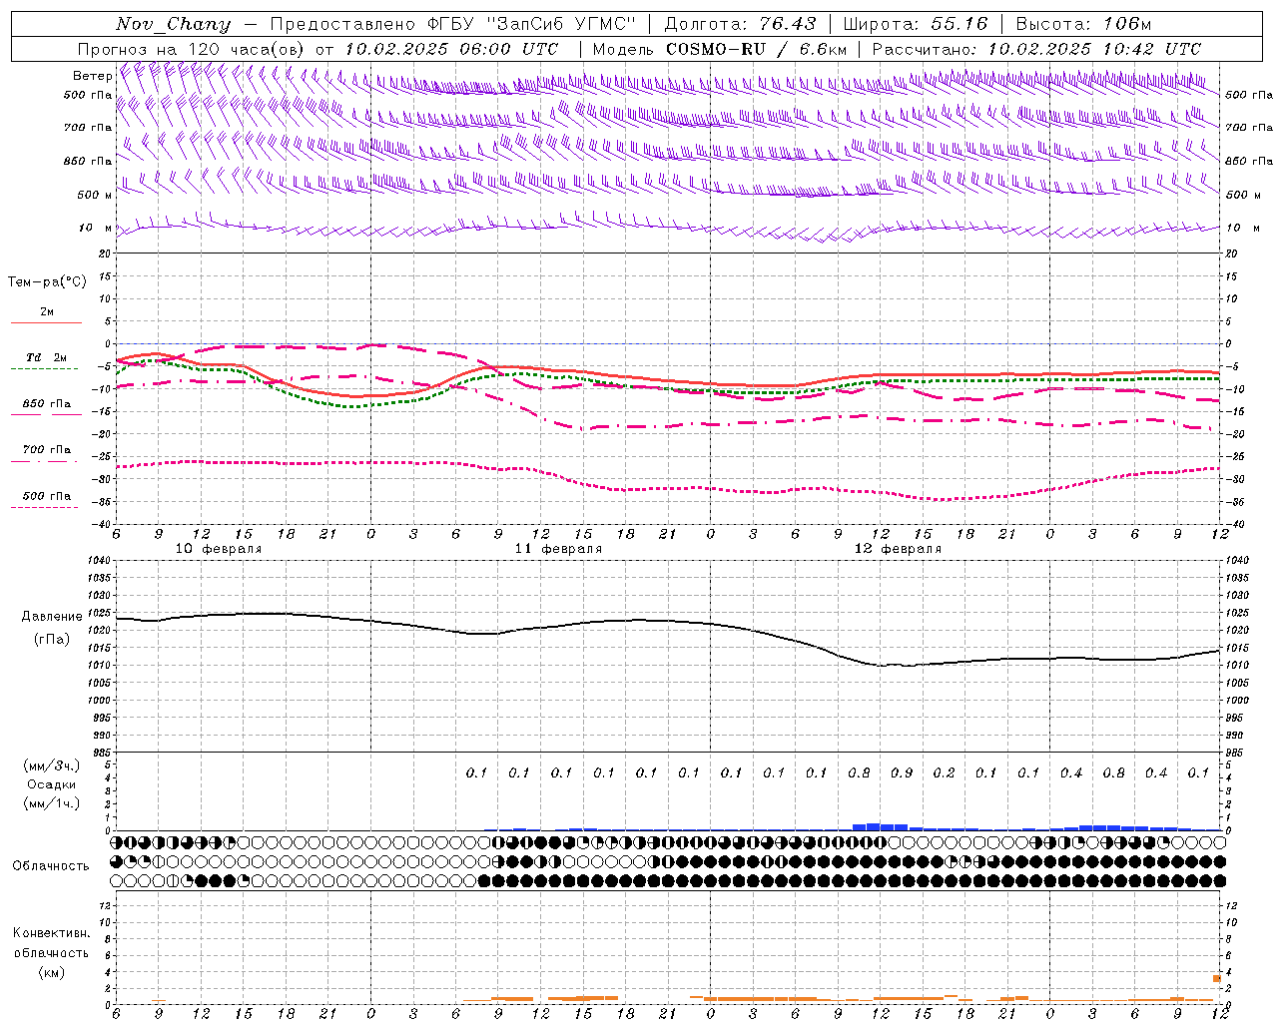Screen dimensions: 1278x1022
Task: Click the 'Тем-ра(°C)' temperature label
Action: [x=47, y=282]
